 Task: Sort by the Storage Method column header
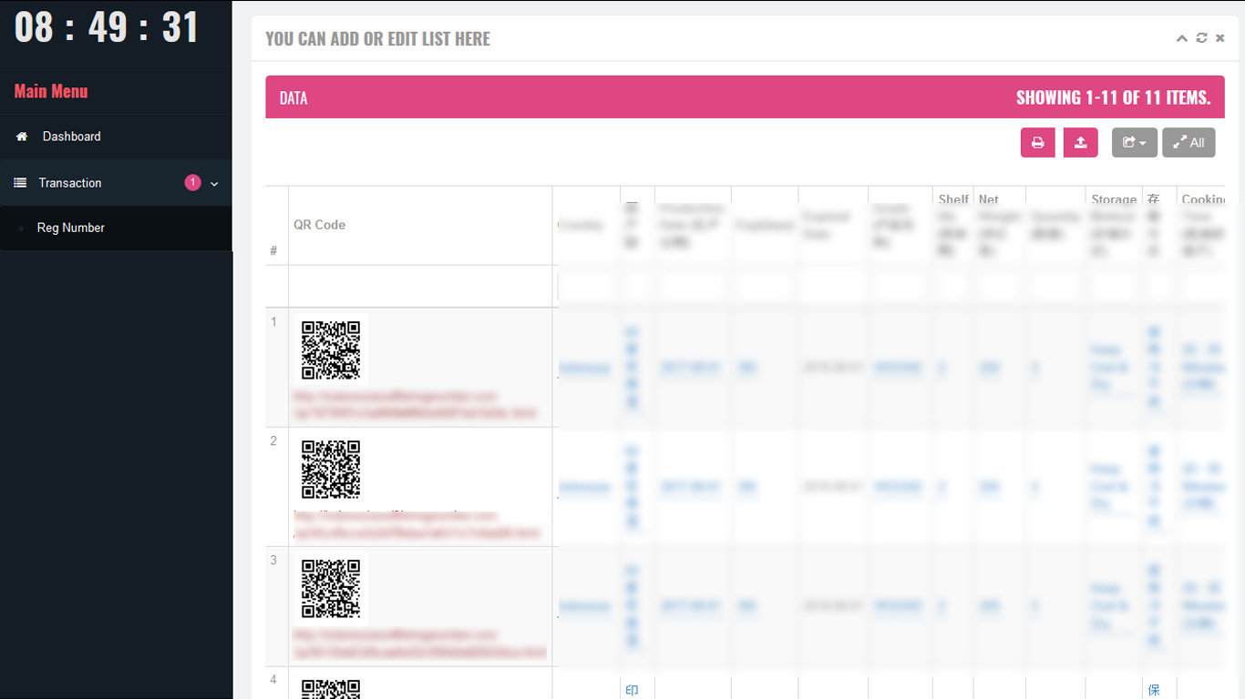point(1113,199)
